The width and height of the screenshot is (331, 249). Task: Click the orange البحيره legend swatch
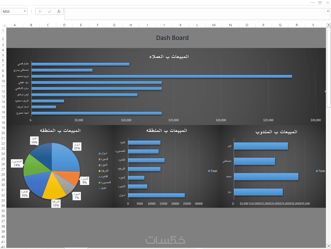100,160
